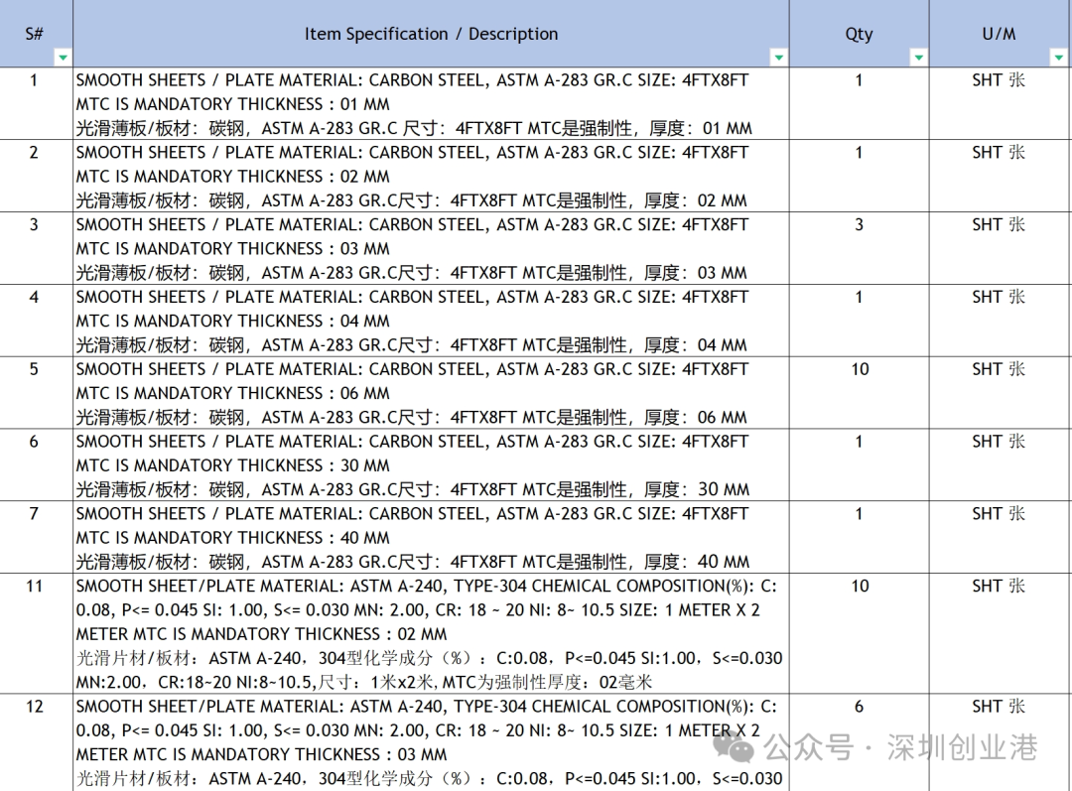Viewport: 1072px width, 791px height.
Task: Select SHT 张 unit cell in row 12
Action: [999, 742]
